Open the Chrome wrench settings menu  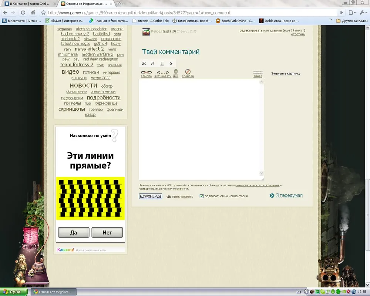coord(363,13)
